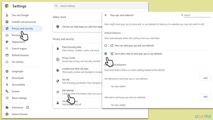The image size is (213, 120).
Task: Click the Privacy Guide compass icon
Action: click(58, 59)
